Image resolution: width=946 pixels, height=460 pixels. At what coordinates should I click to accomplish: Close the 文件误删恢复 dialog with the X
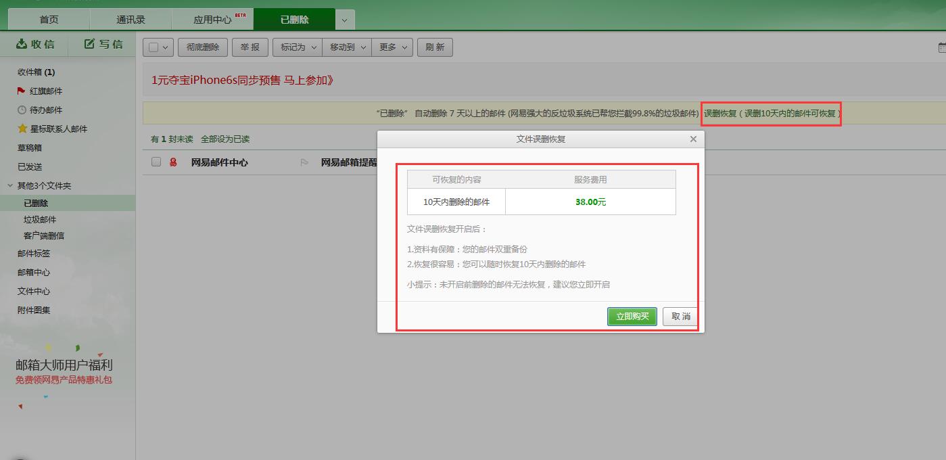coord(692,139)
